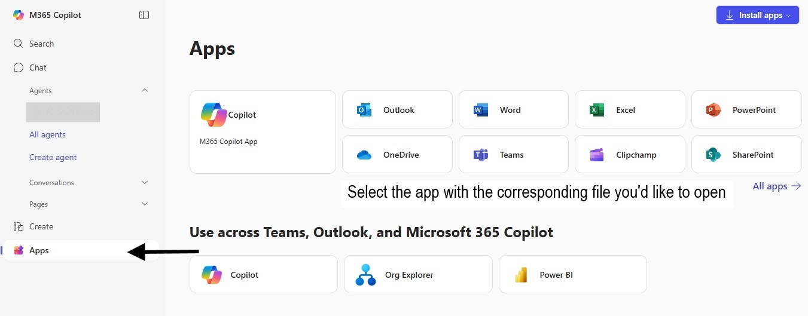
Task: Launch the Teams app
Action: [x=513, y=155]
